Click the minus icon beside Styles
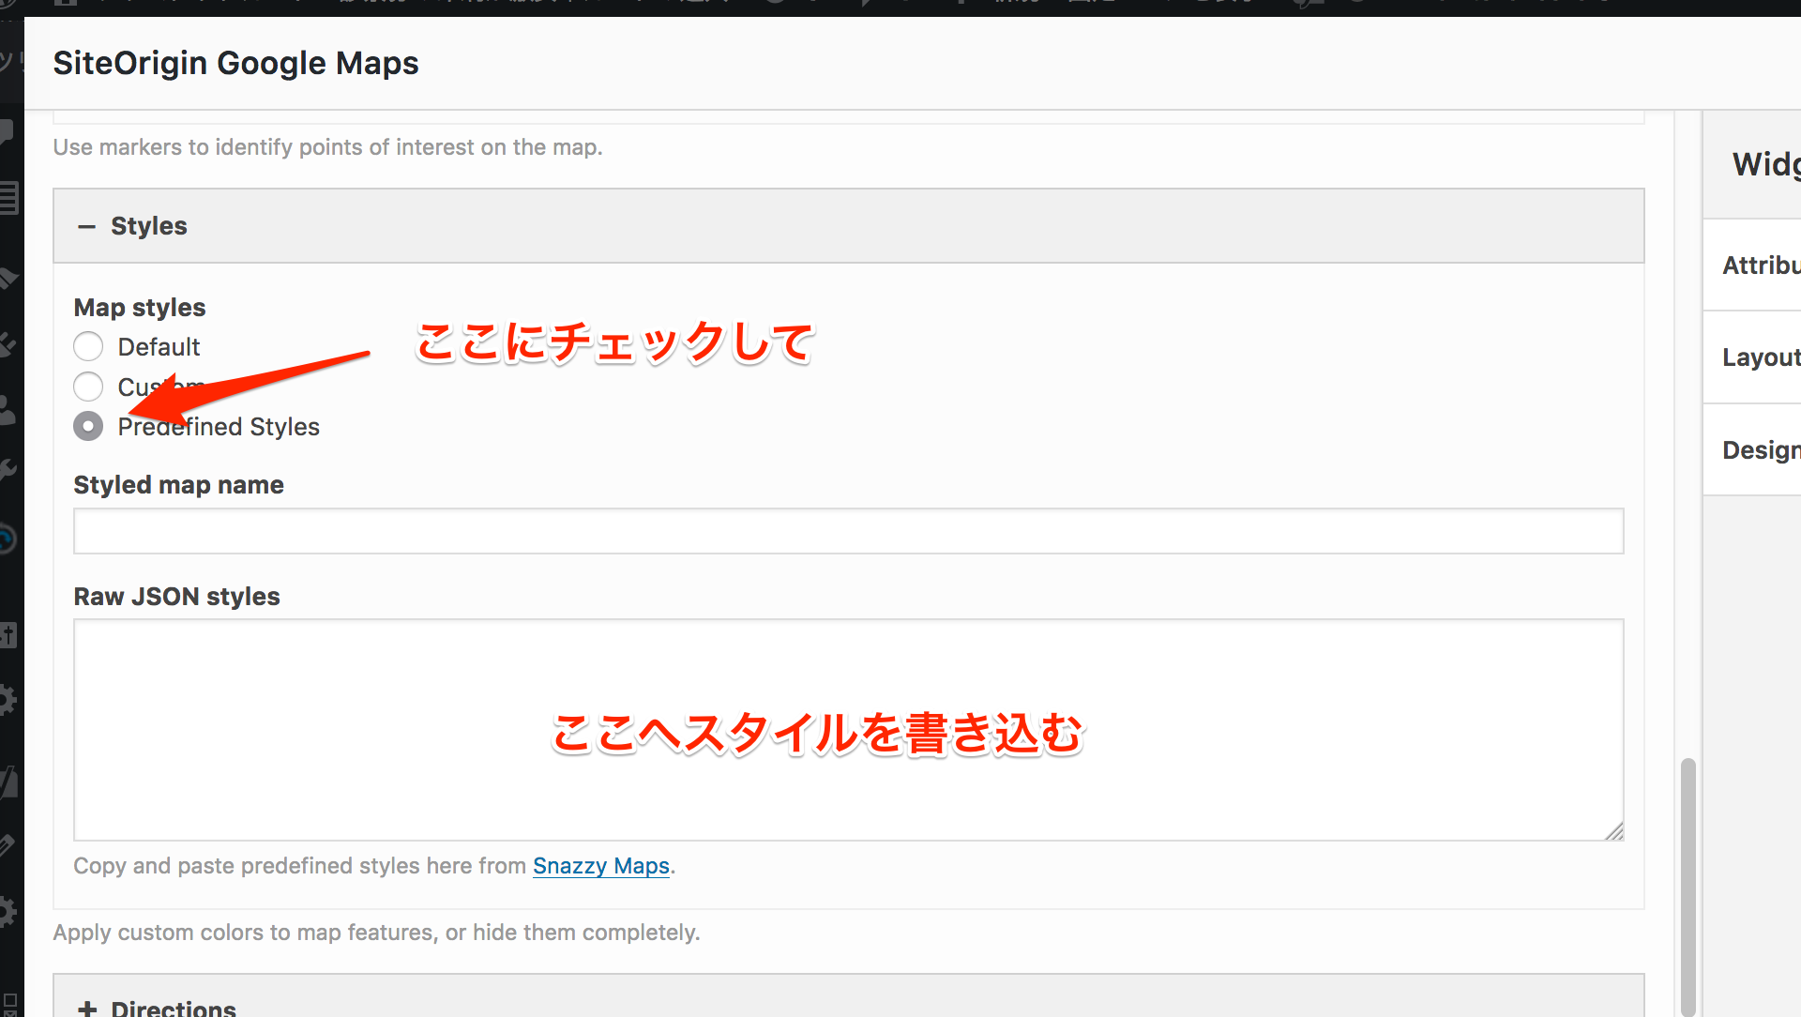The height and width of the screenshot is (1017, 1801). 87,227
